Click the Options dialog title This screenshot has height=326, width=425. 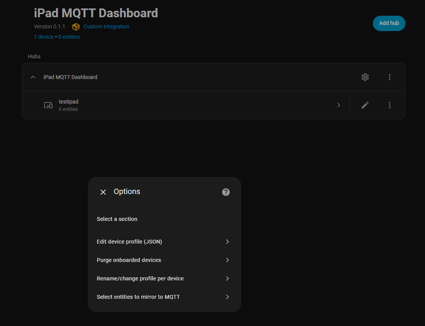[127, 192]
